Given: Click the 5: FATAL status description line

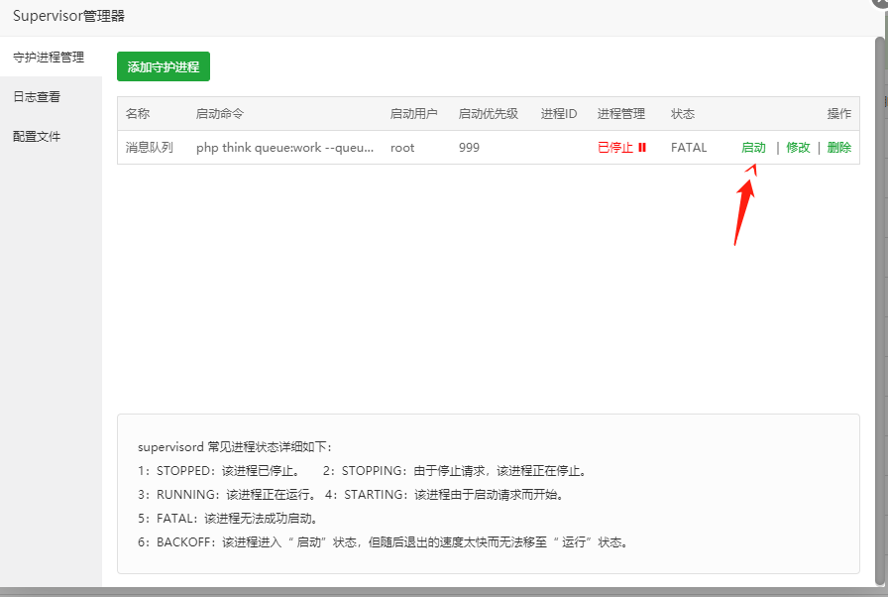Looking at the screenshot, I should coord(228,519).
